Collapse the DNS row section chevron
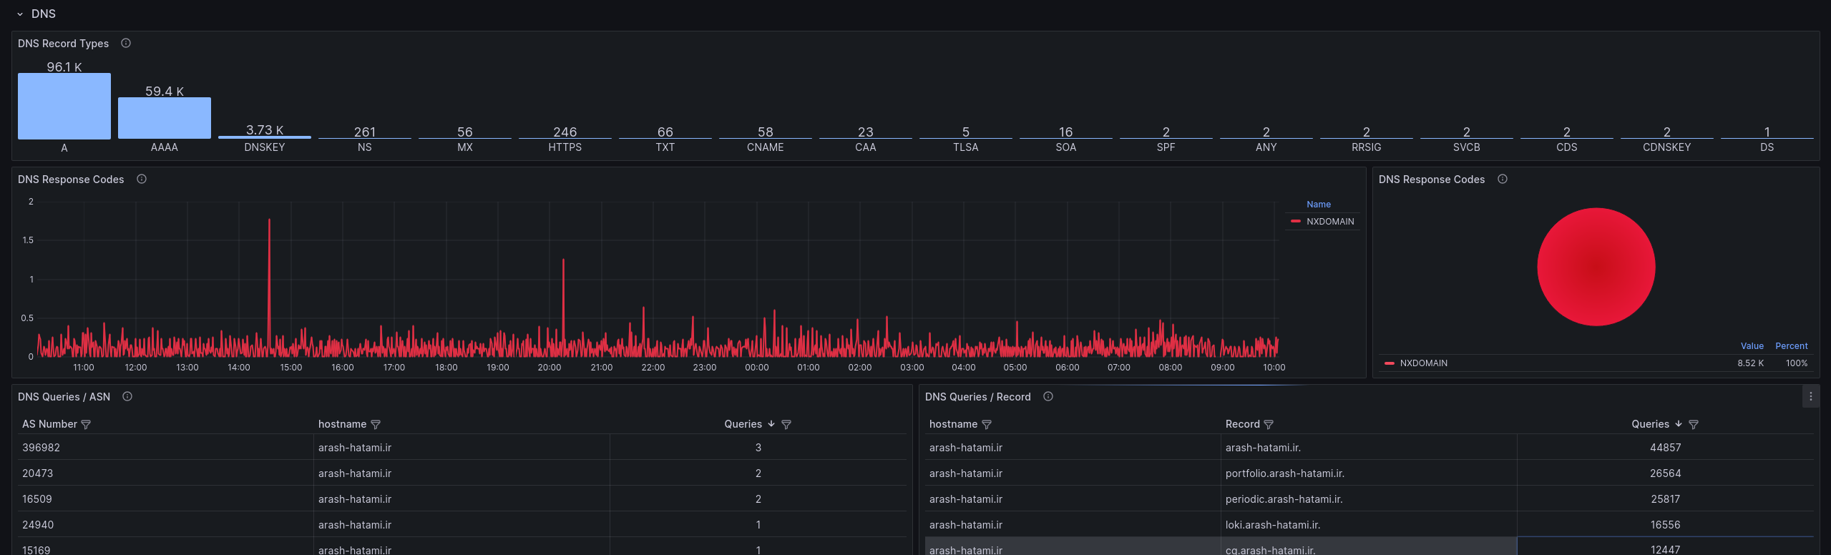The width and height of the screenshot is (1831, 555). (20, 14)
